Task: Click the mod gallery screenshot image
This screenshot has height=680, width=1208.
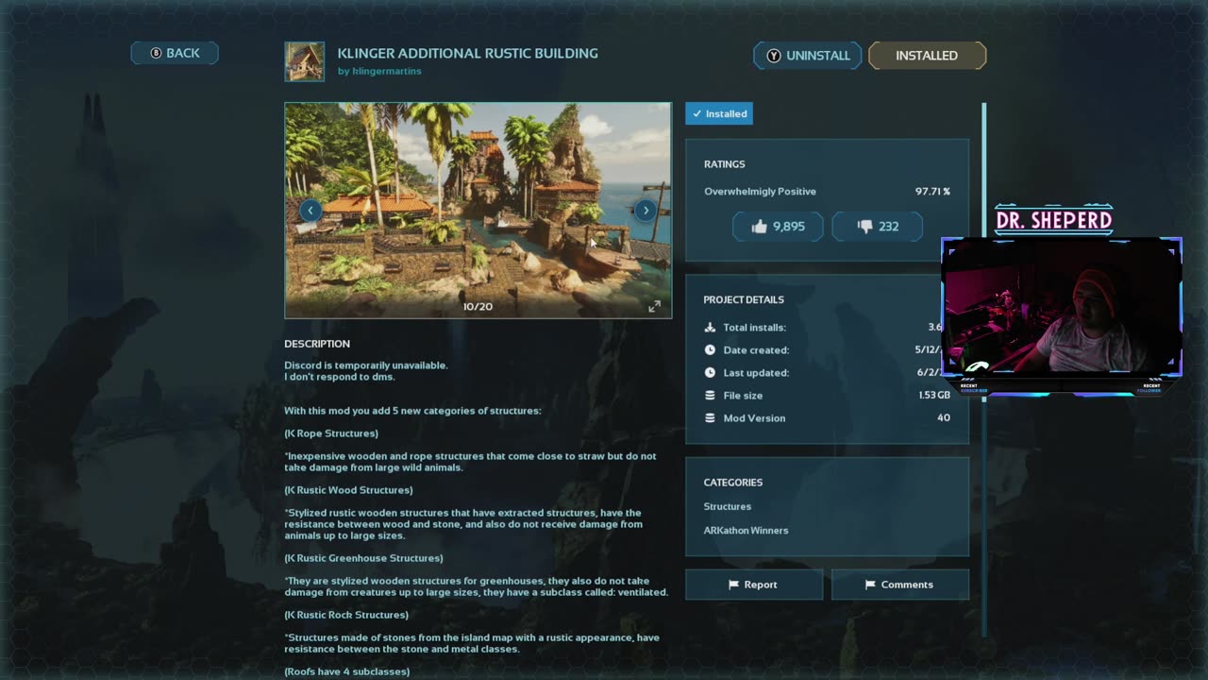Action: tap(478, 210)
